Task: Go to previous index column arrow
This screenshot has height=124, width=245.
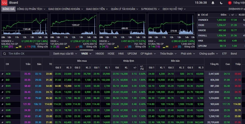Action: pos(230,15)
